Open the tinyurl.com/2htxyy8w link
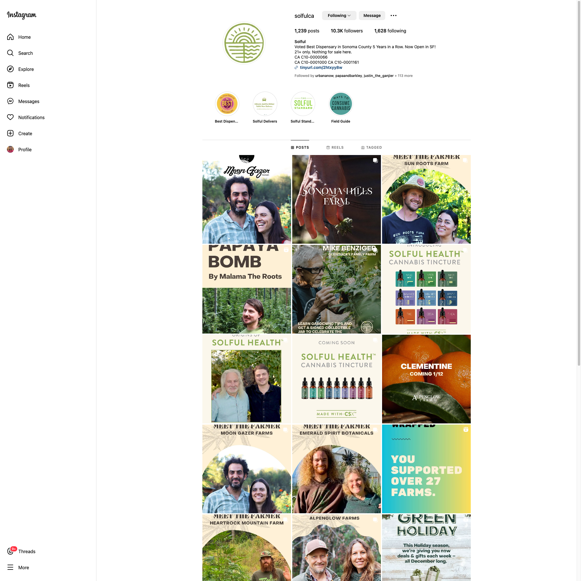This screenshot has height=581, width=581. click(x=321, y=68)
